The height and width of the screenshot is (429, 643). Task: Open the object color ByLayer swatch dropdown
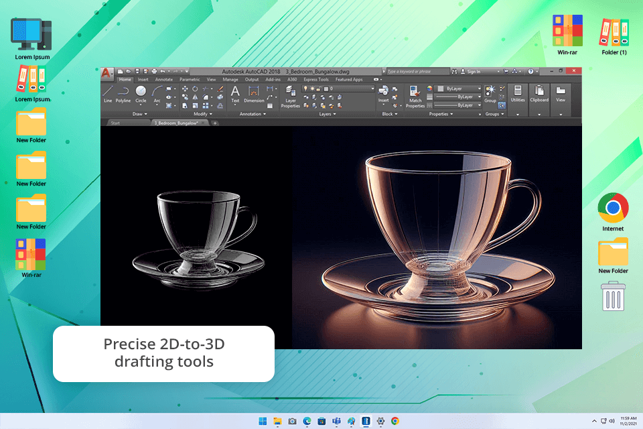(x=457, y=88)
